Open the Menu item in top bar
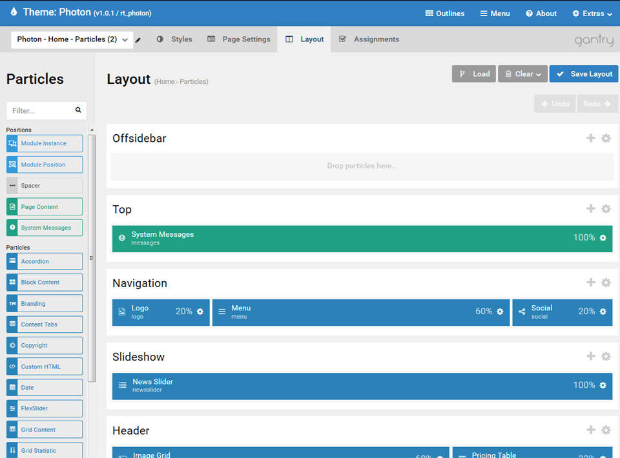The height and width of the screenshot is (458, 620). 495,14
